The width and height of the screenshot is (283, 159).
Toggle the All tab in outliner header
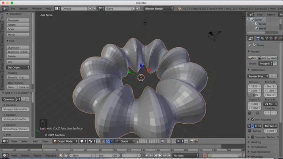coord(281,15)
